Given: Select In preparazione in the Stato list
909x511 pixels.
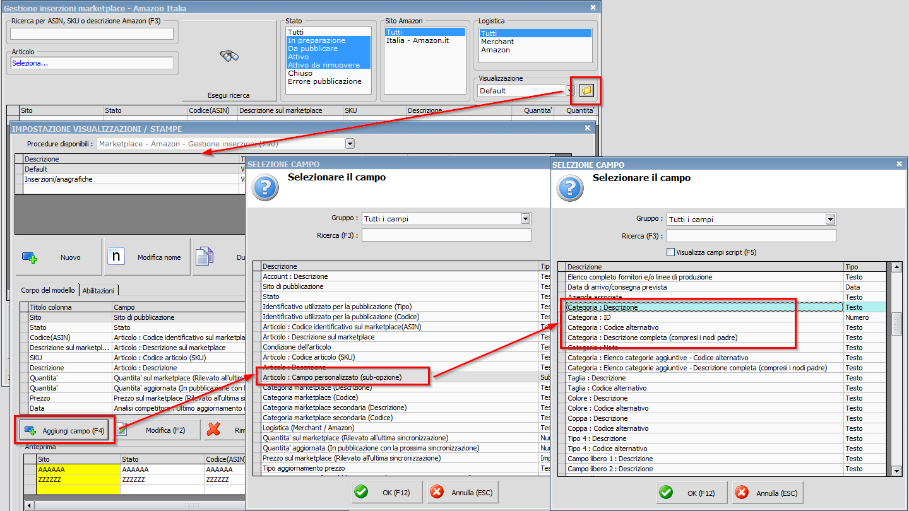Looking at the screenshot, I should (x=328, y=40).
